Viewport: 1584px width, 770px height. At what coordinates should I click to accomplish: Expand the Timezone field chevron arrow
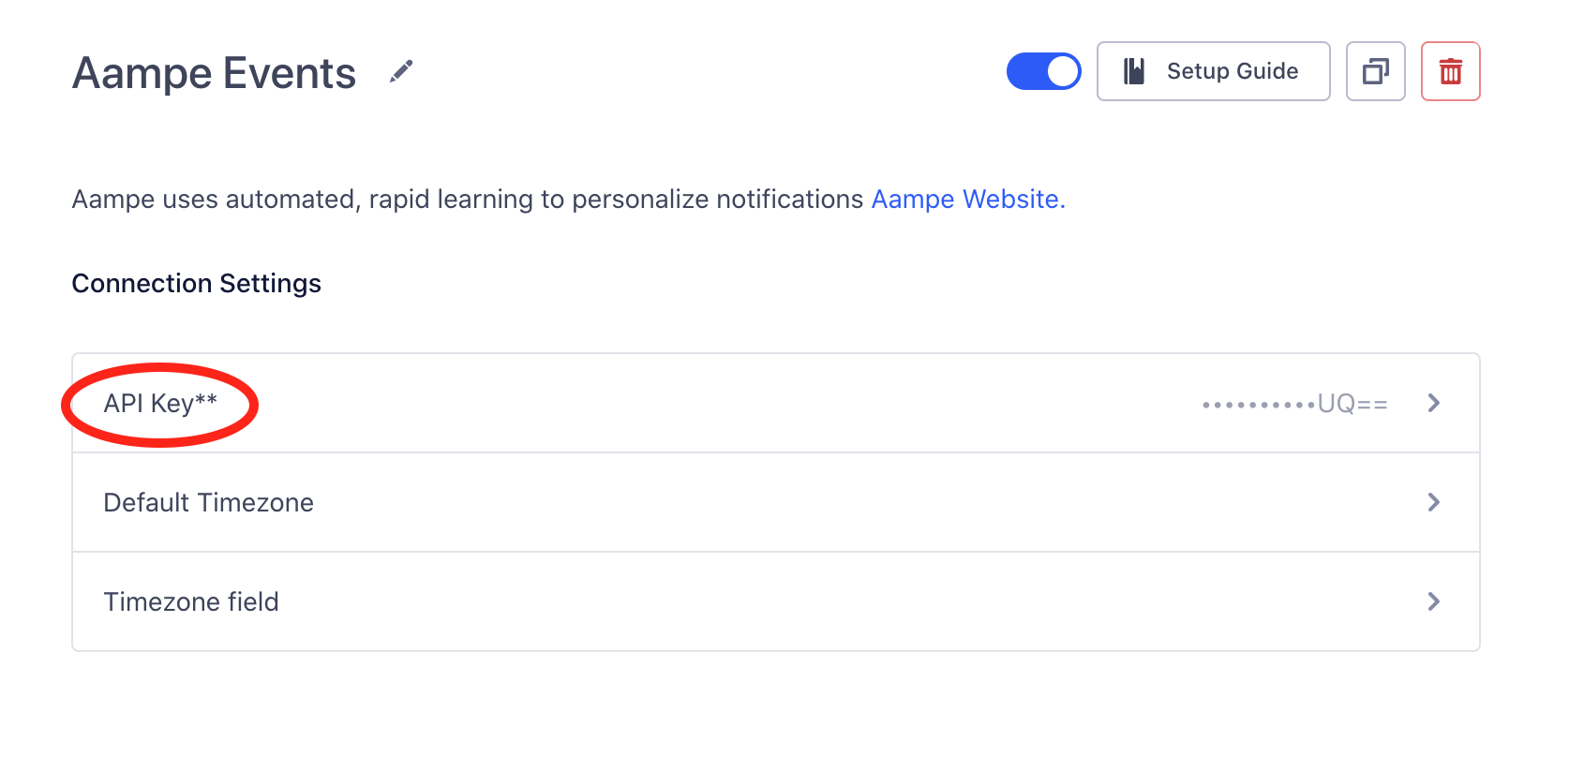click(x=1433, y=601)
